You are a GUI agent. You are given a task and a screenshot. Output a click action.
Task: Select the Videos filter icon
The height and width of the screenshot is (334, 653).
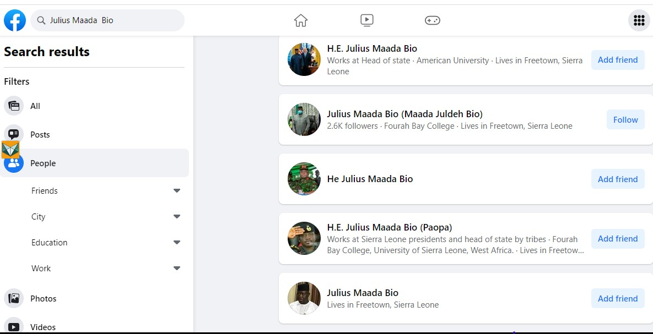14,326
